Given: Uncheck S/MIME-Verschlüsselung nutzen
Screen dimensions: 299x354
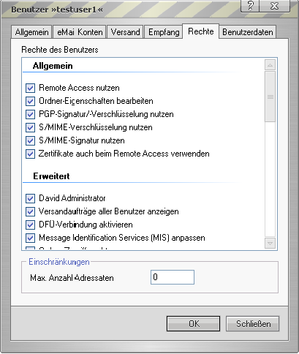Looking at the screenshot, I should tap(30, 127).
